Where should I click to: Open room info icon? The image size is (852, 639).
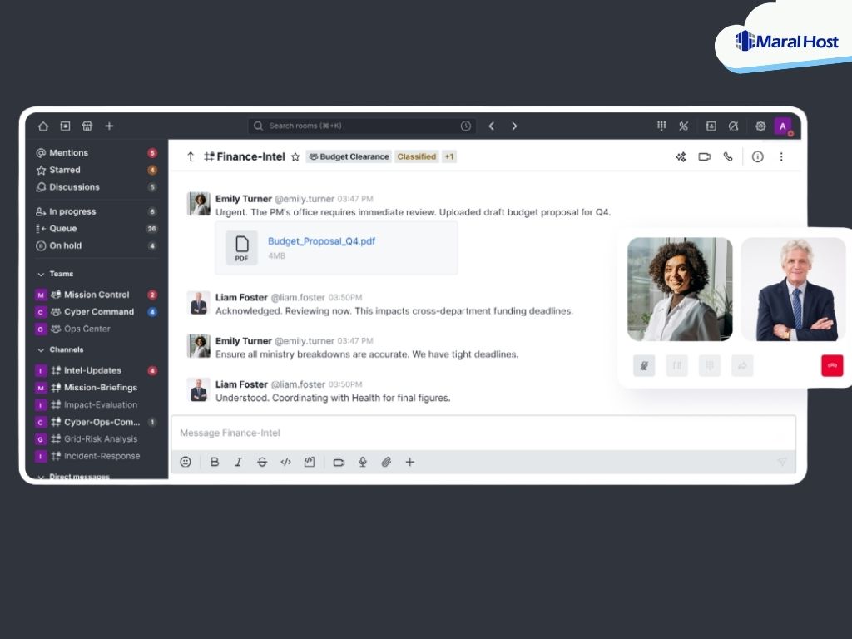click(x=757, y=157)
